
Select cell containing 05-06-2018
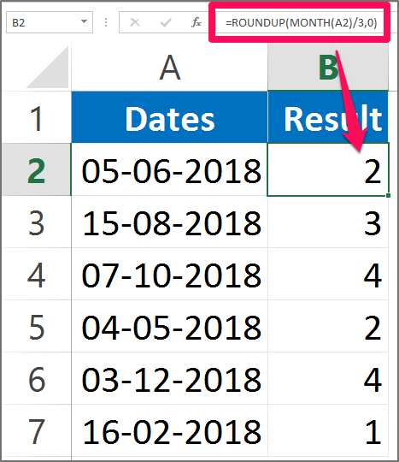coord(169,169)
